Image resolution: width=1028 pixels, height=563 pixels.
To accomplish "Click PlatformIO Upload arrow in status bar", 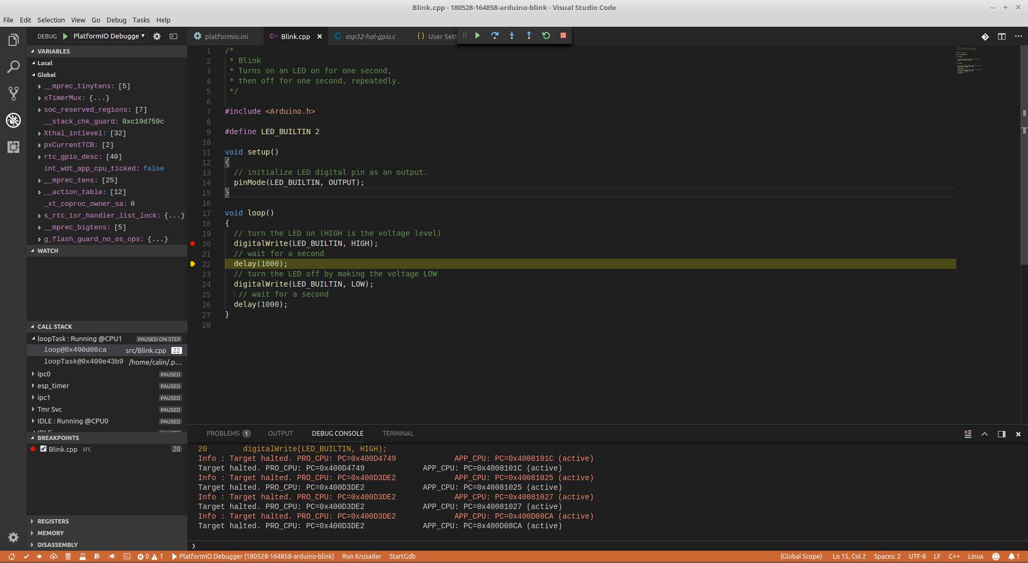I will click(40, 557).
